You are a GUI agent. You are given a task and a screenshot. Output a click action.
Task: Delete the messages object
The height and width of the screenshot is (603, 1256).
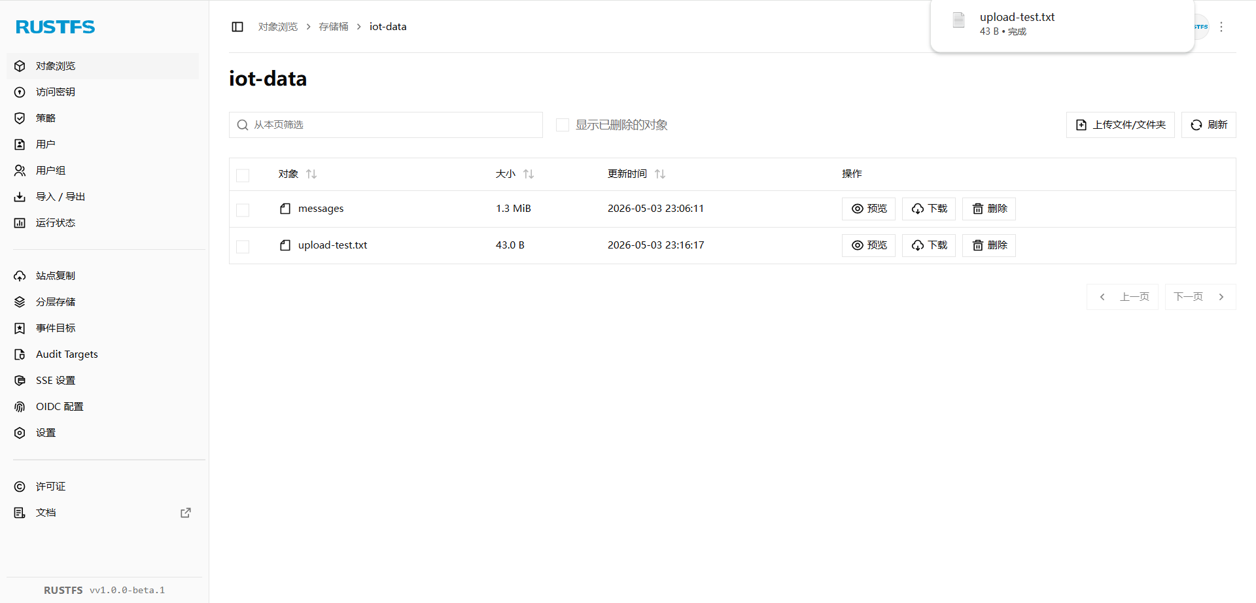tap(989, 209)
